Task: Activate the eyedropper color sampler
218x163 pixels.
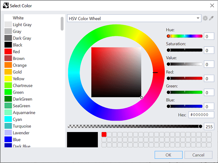Action: tap(211, 18)
